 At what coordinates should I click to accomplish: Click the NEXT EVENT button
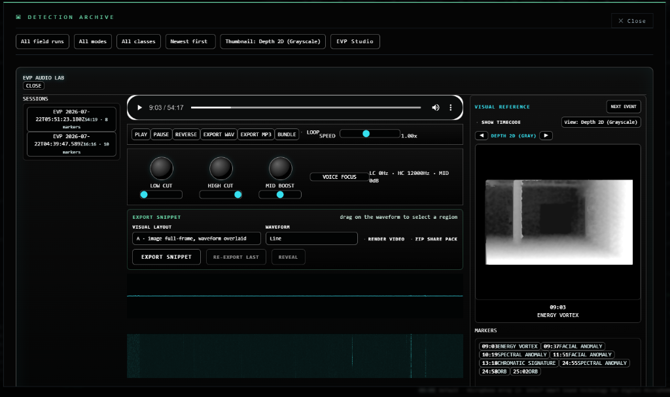(624, 107)
